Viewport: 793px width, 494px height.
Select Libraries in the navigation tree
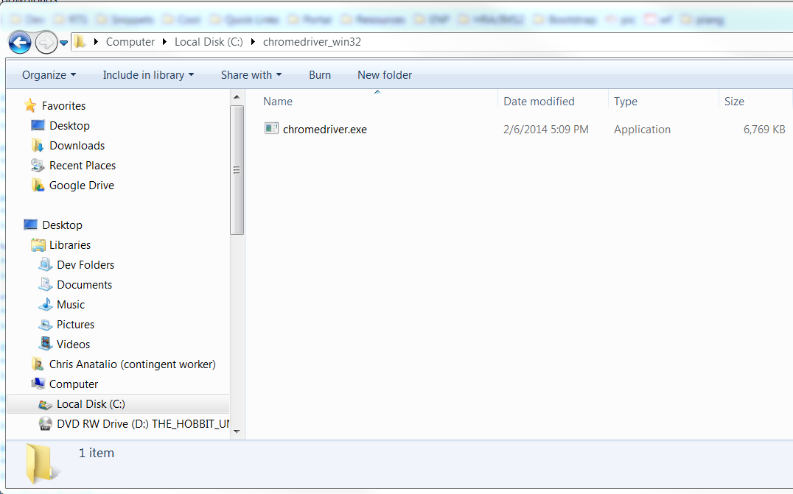(70, 245)
